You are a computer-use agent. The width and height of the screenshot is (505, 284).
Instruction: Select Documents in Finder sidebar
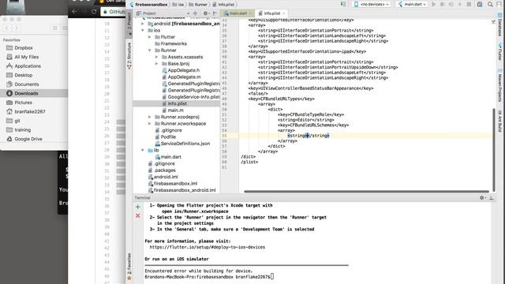click(x=26, y=84)
